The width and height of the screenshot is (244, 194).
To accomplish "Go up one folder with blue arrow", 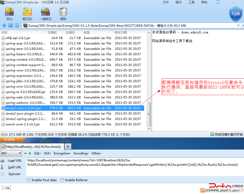I will pyautogui.click(x=4, y=25).
